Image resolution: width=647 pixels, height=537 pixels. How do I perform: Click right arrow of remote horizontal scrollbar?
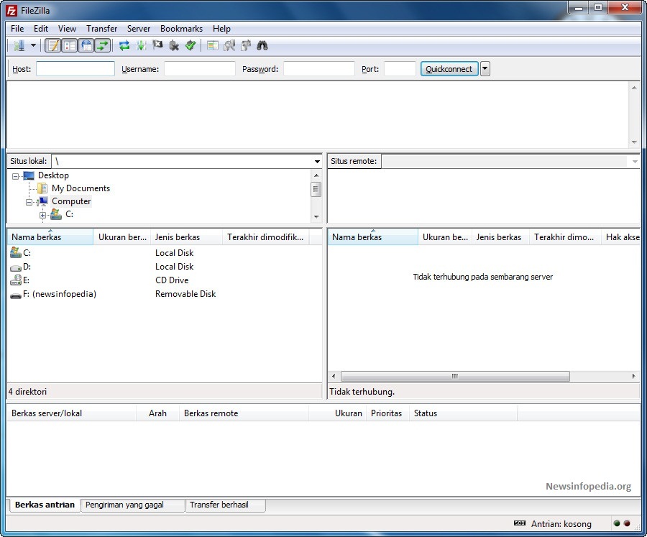tap(633, 376)
